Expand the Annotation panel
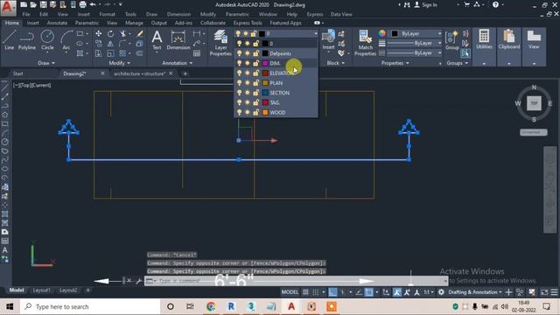 (x=177, y=63)
